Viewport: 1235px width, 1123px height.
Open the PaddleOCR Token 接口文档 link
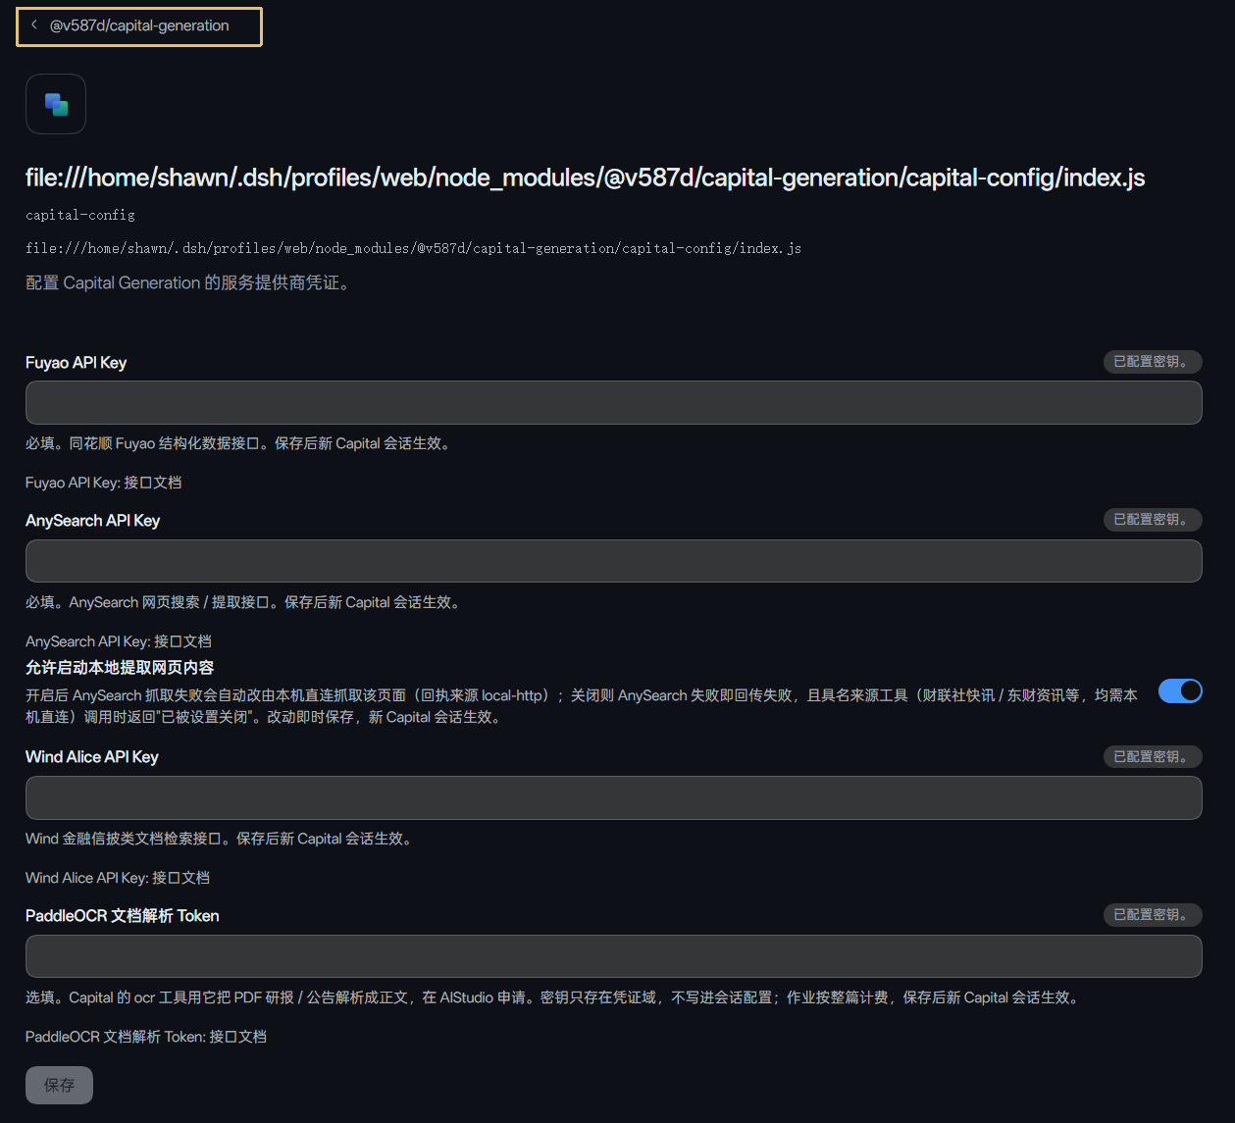click(237, 1037)
